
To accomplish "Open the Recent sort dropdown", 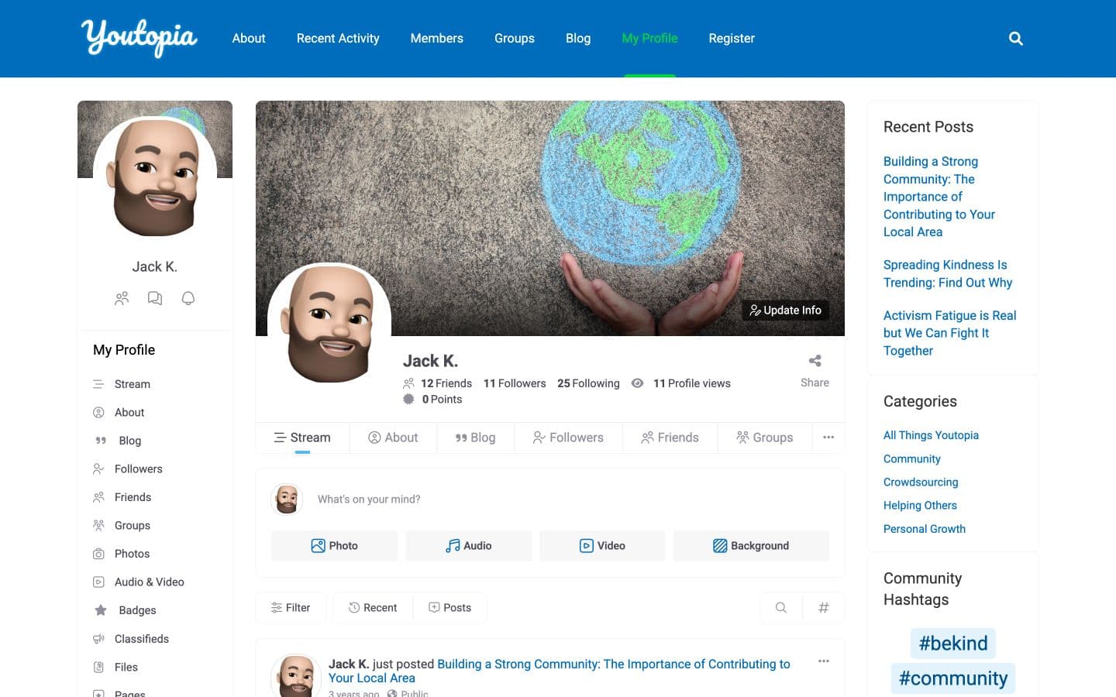I will tap(373, 608).
